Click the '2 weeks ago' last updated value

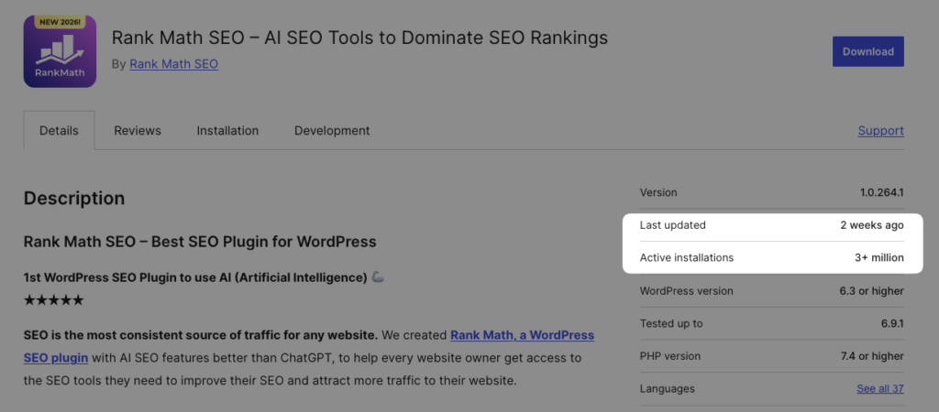[872, 225]
